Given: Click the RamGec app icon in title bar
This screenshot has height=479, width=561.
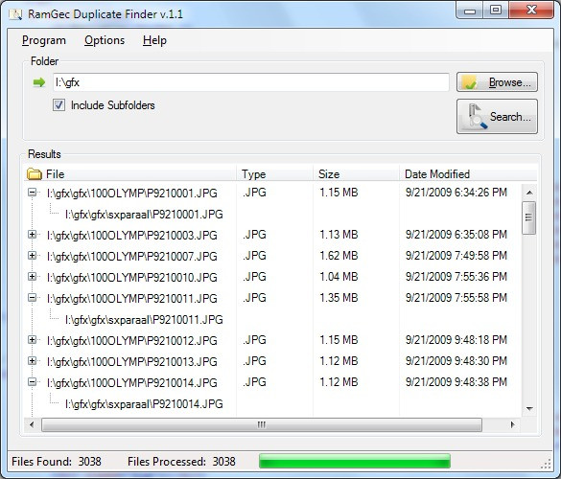Looking at the screenshot, I should [x=15, y=14].
